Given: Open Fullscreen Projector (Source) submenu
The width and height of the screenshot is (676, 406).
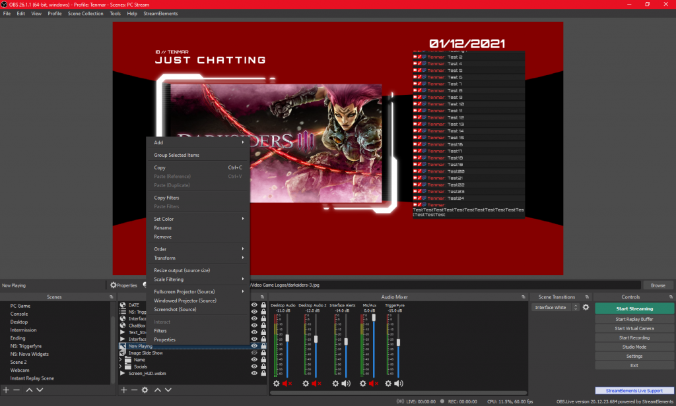Looking at the screenshot, I should pyautogui.click(x=198, y=291).
